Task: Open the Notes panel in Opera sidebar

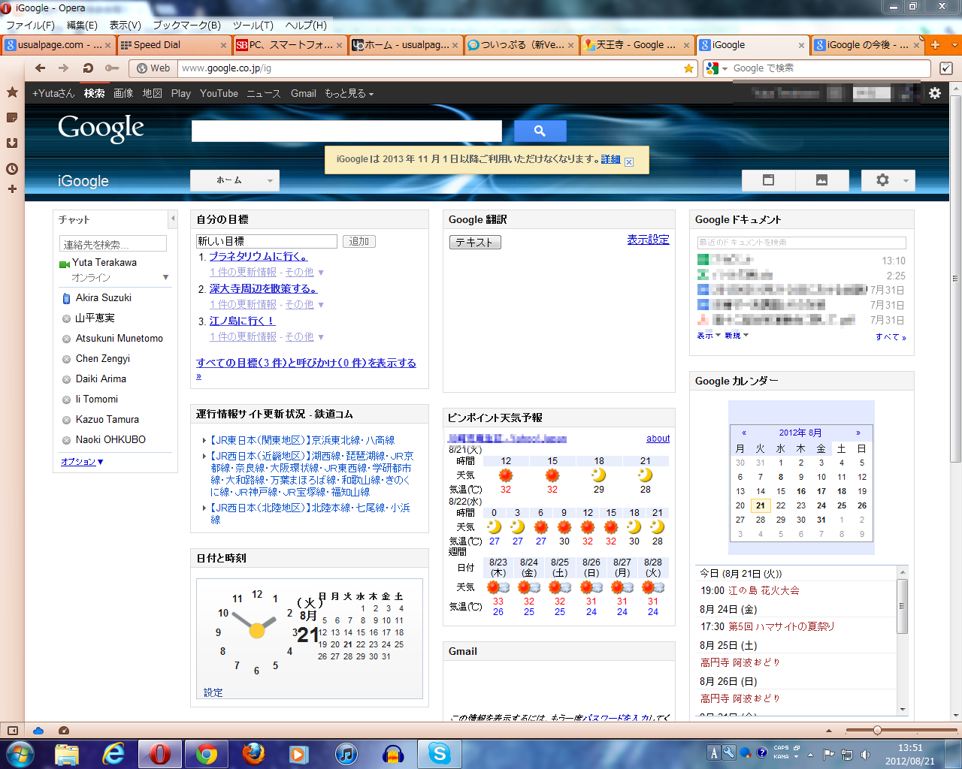Action: point(12,118)
